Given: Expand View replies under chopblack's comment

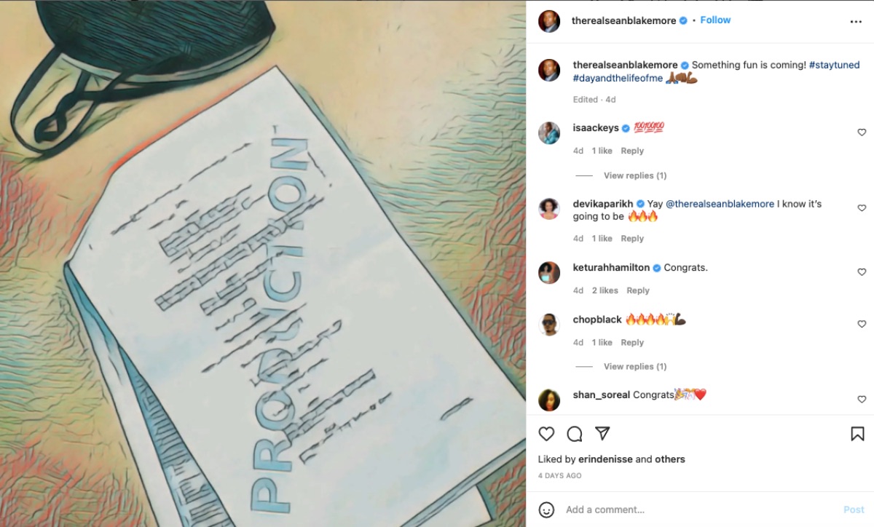Looking at the screenshot, I should pyautogui.click(x=635, y=366).
